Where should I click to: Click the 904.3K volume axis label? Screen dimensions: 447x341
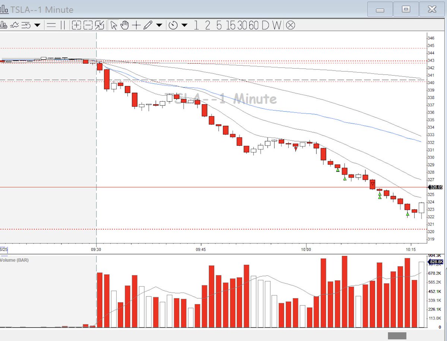pos(434,255)
